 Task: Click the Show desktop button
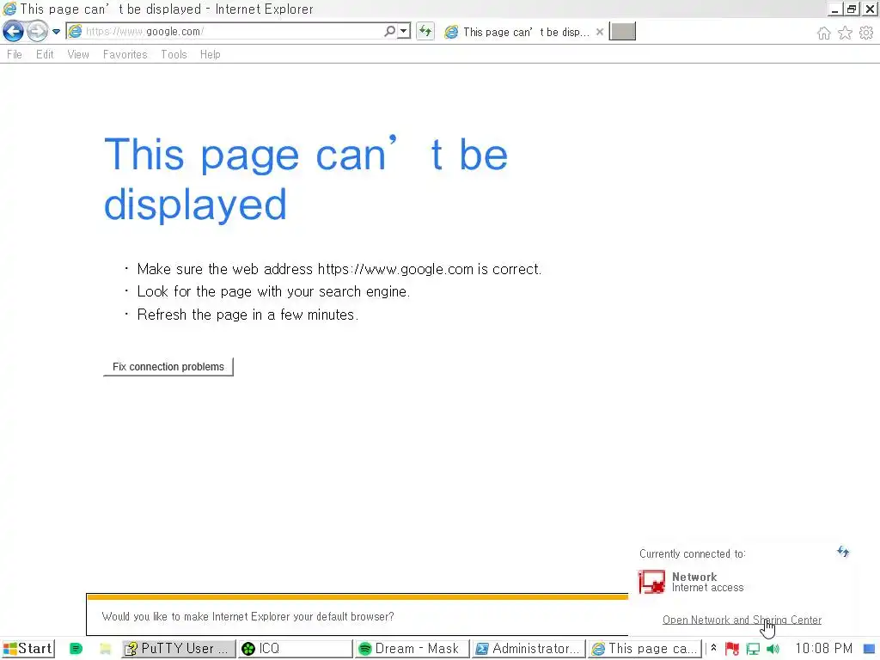click(870, 649)
